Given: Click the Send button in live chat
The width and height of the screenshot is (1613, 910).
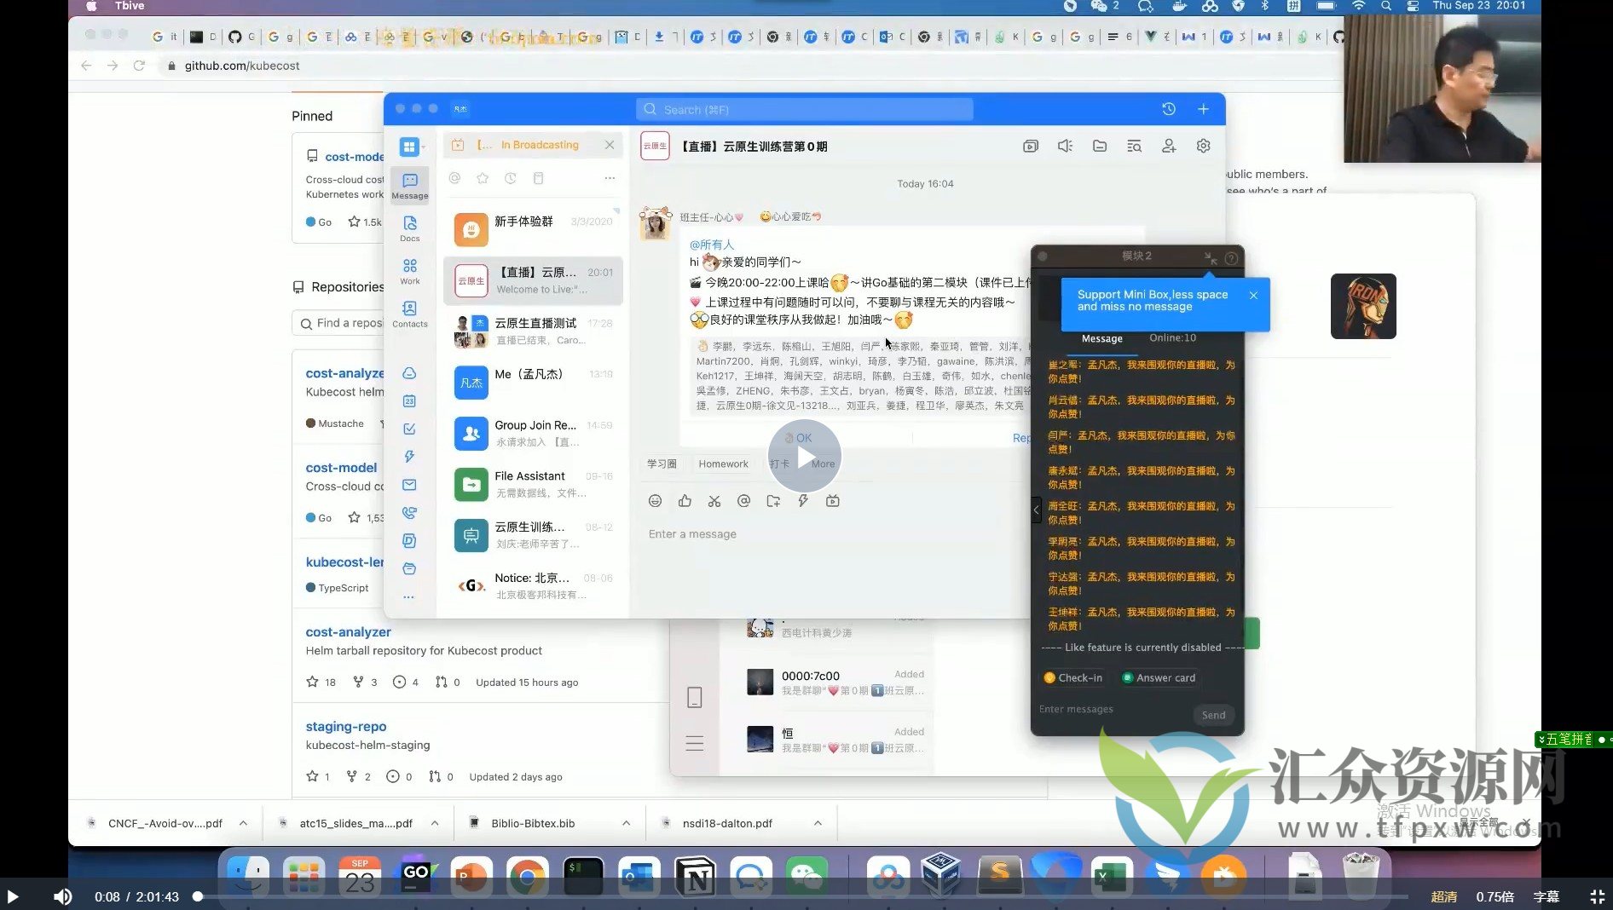Looking at the screenshot, I should click(1213, 715).
